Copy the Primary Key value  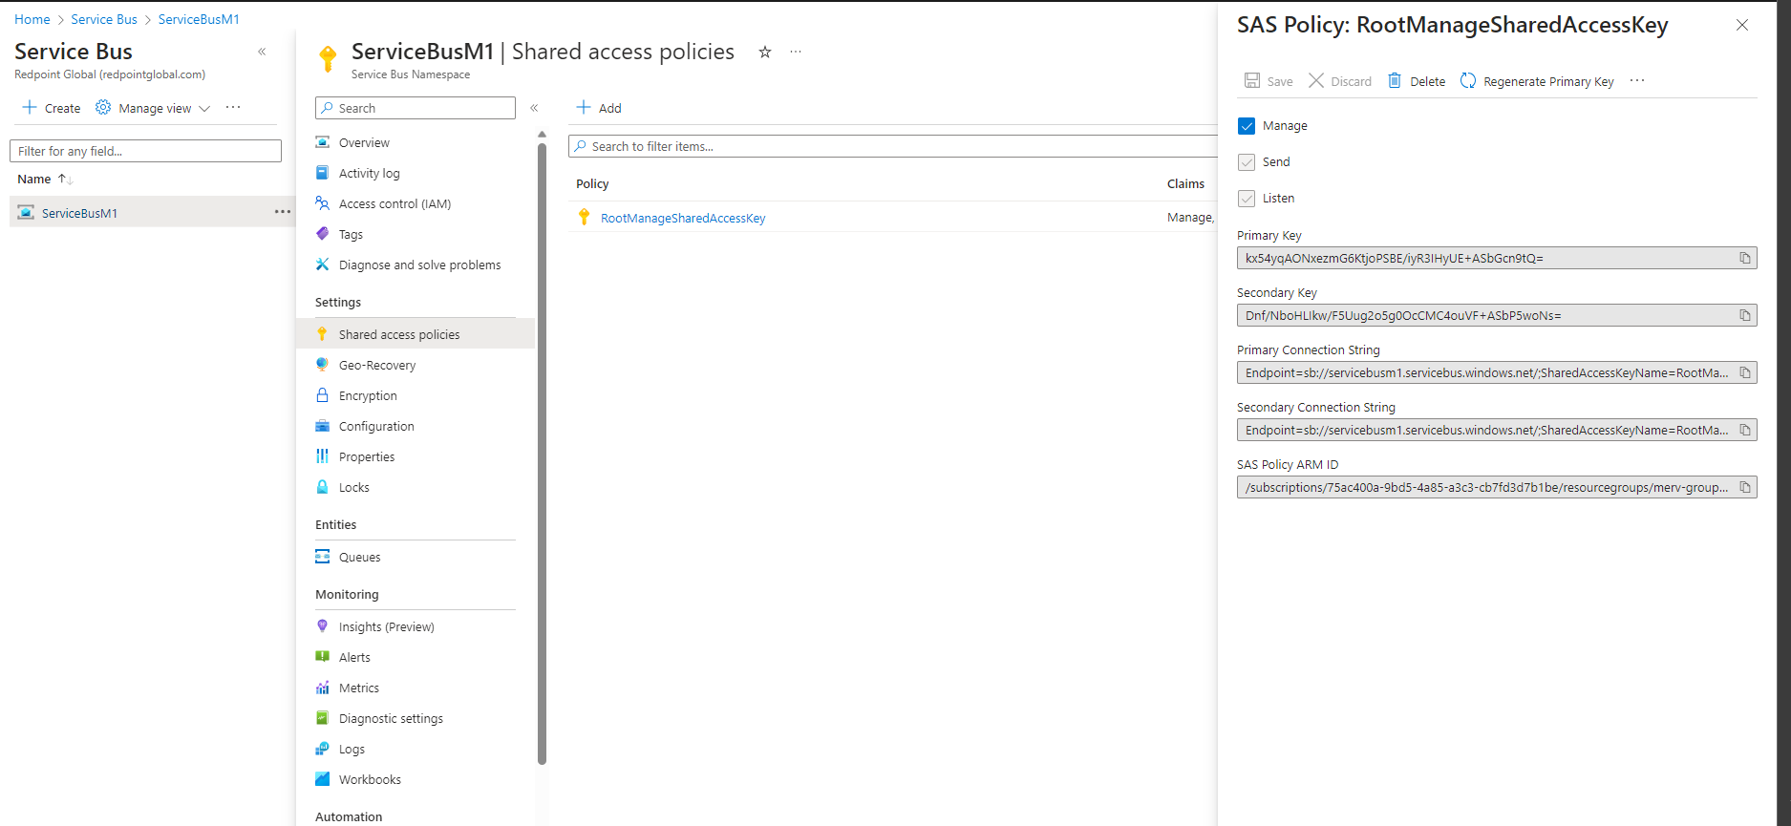(1744, 259)
